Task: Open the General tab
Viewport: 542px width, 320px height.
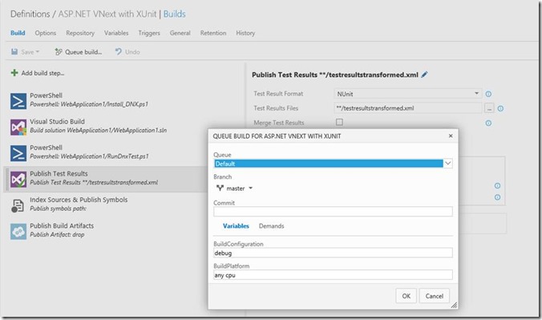Action: tap(180, 33)
